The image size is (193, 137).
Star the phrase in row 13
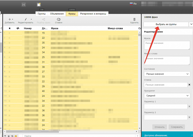tap(10, 91)
